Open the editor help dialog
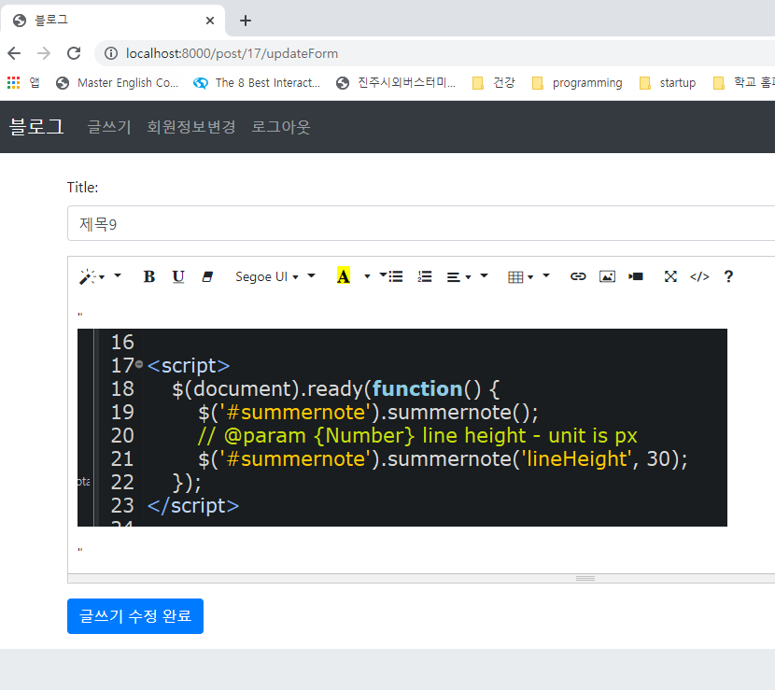 coord(728,276)
